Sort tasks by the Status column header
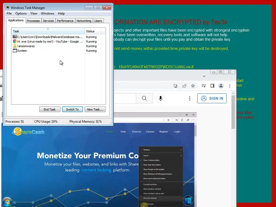 pos(93,31)
